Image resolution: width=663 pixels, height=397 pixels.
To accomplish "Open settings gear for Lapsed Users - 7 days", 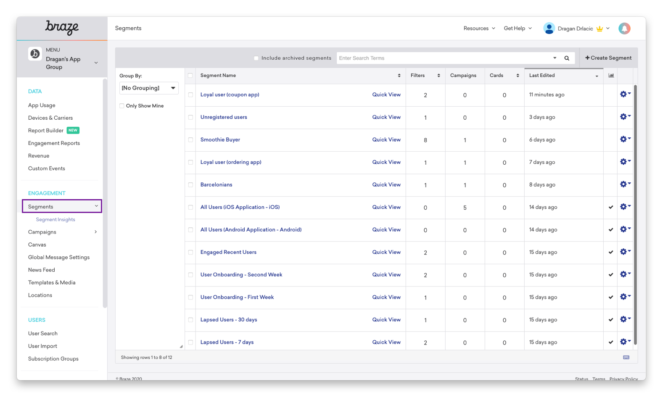I will pos(625,342).
